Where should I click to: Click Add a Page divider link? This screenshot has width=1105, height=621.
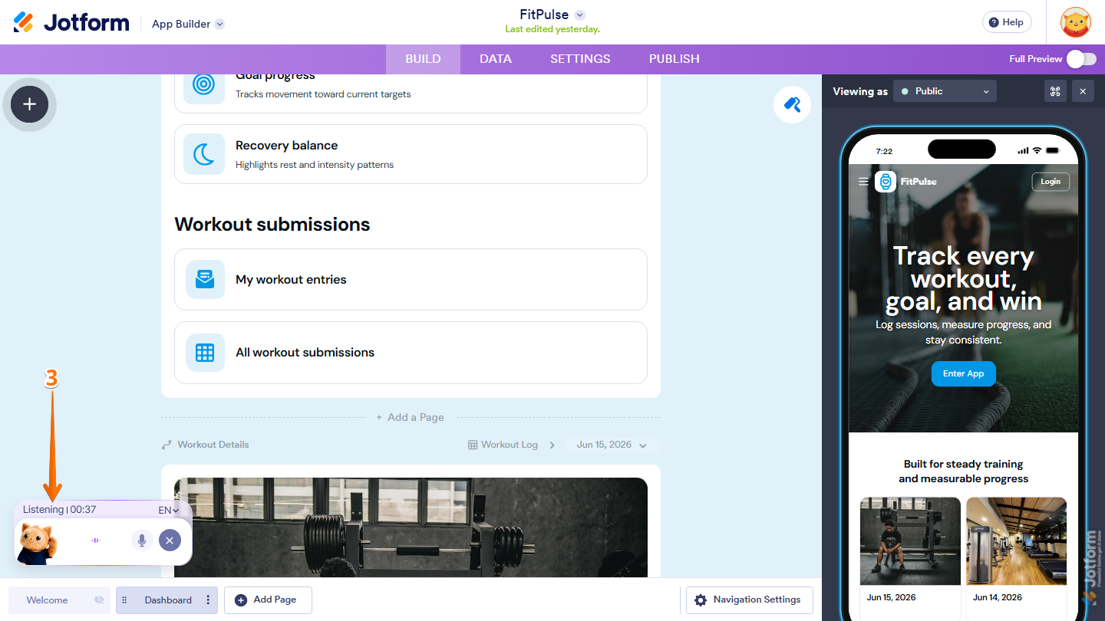(x=410, y=418)
